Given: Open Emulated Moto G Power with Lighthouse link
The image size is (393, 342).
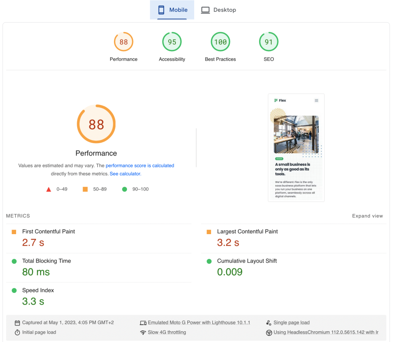Looking at the screenshot, I should pos(199,322).
